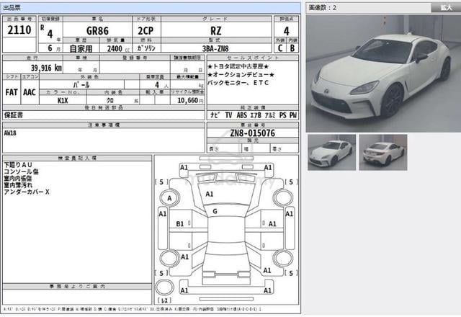Click the 後日発送部品 label
The width and height of the screenshot is (461, 317).
pos(104,107)
